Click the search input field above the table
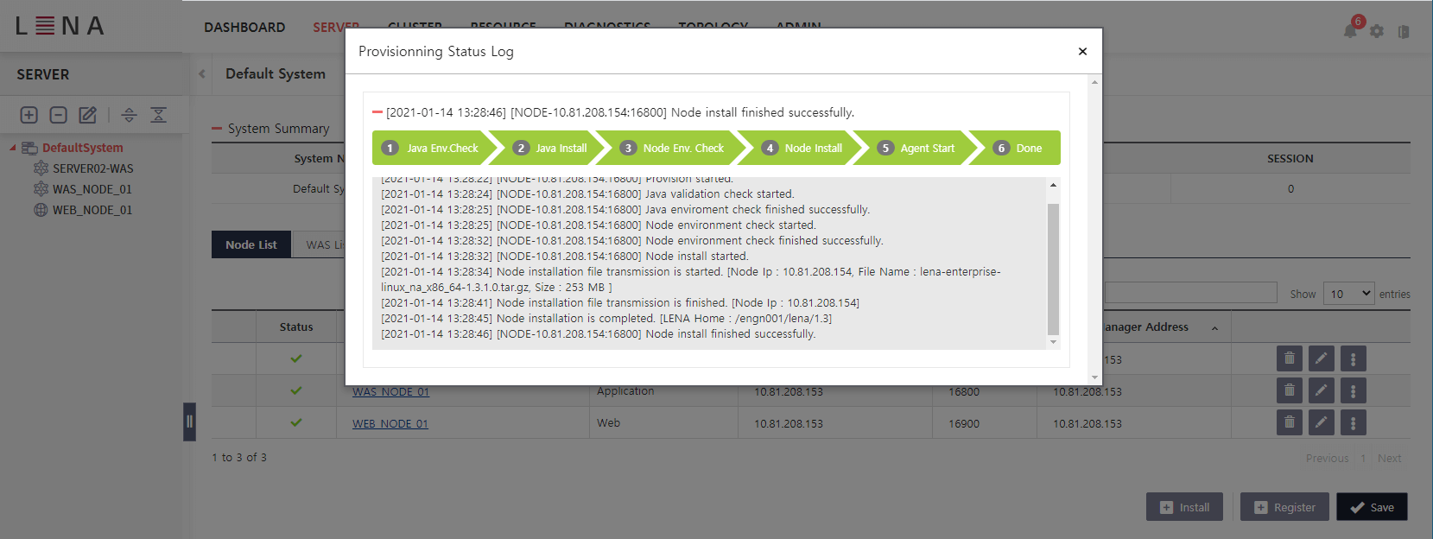 click(1190, 293)
